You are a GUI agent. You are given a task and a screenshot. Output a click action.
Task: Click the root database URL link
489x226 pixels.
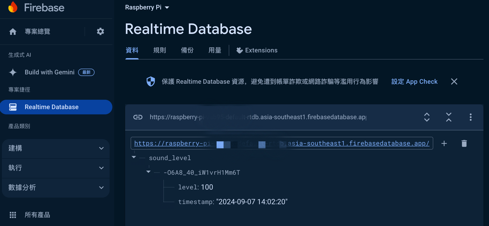pos(282,143)
